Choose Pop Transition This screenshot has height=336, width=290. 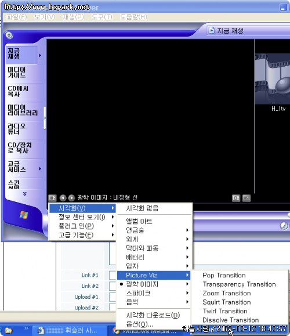click(x=240, y=275)
